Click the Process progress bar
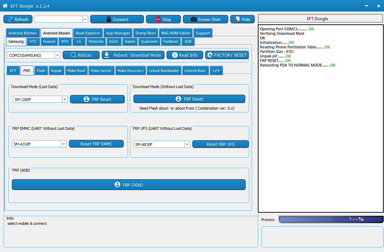This screenshot has height=252, width=384. tap(331, 219)
